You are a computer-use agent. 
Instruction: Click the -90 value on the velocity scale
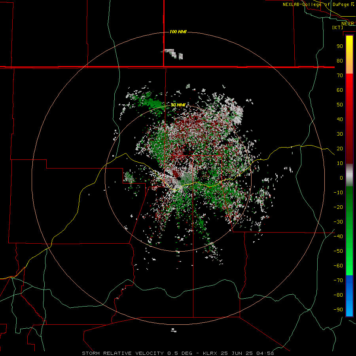pyautogui.click(x=338, y=310)
